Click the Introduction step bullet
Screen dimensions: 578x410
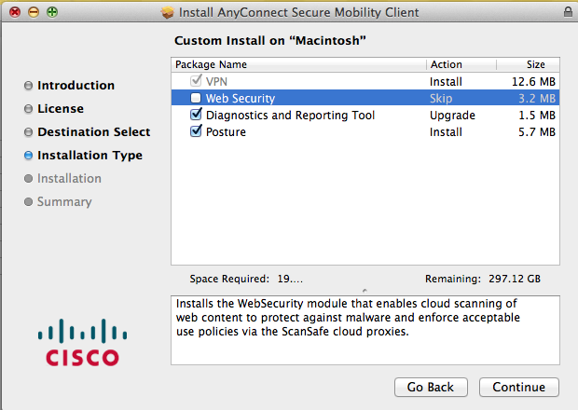[29, 86]
